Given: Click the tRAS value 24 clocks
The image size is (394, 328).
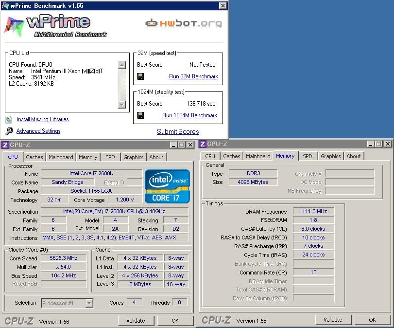Looking at the screenshot, I should (x=313, y=255).
